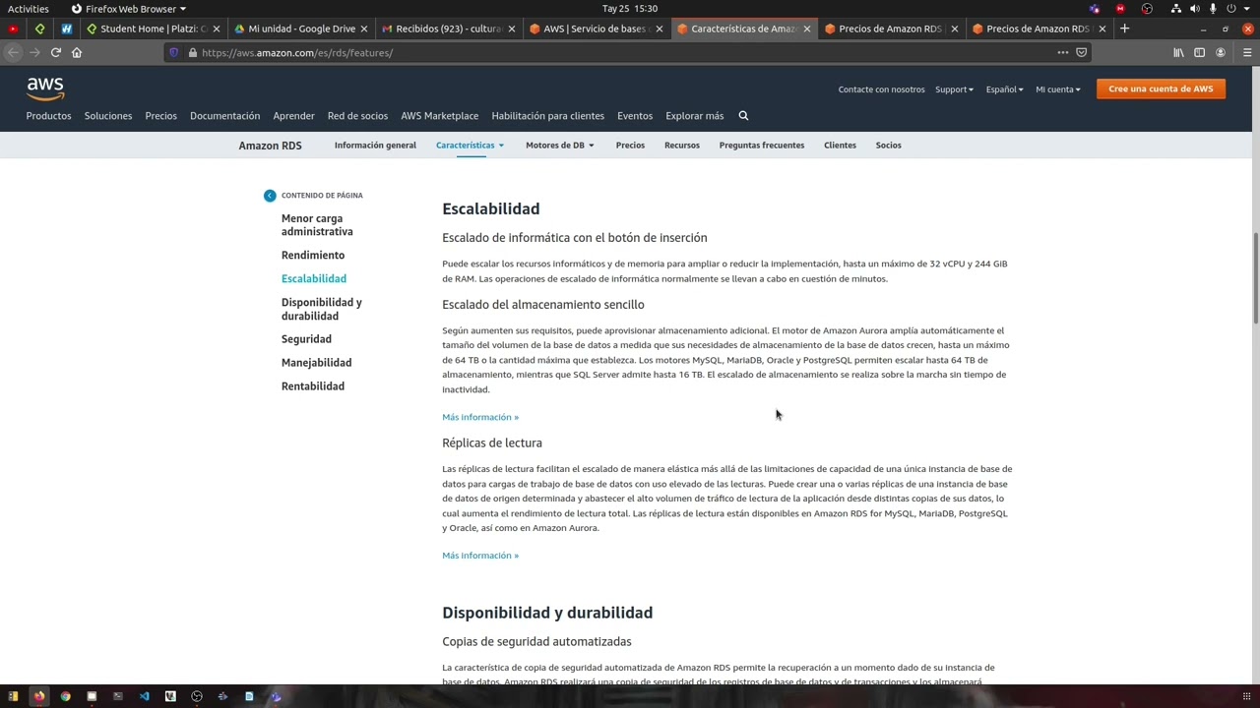Open 'Información general' in the RDS subnav
The height and width of the screenshot is (708, 1260).
click(x=375, y=146)
